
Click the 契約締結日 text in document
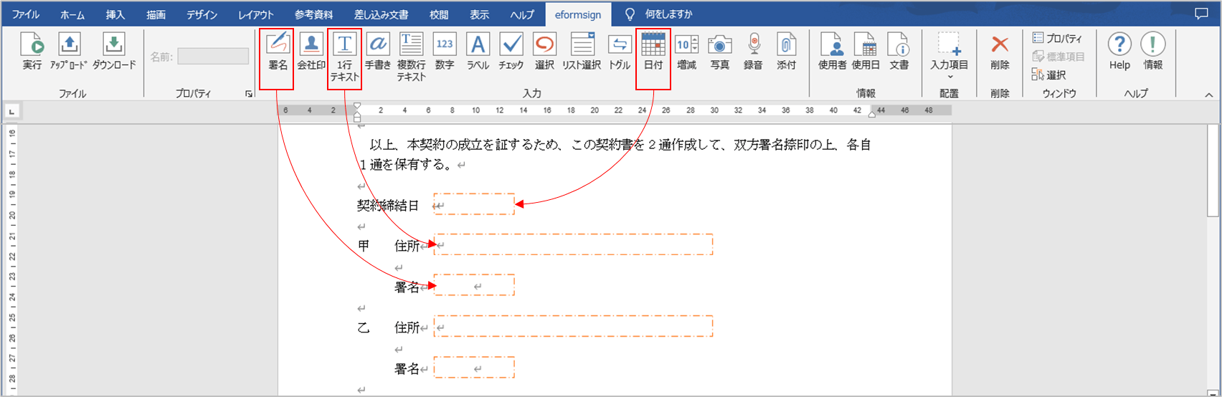[388, 205]
